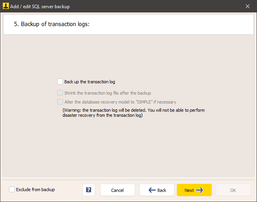The height and width of the screenshot is (202, 257).
Task: Click the 'Add / edit SQL server backup' title text
Action: click(40, 7)
